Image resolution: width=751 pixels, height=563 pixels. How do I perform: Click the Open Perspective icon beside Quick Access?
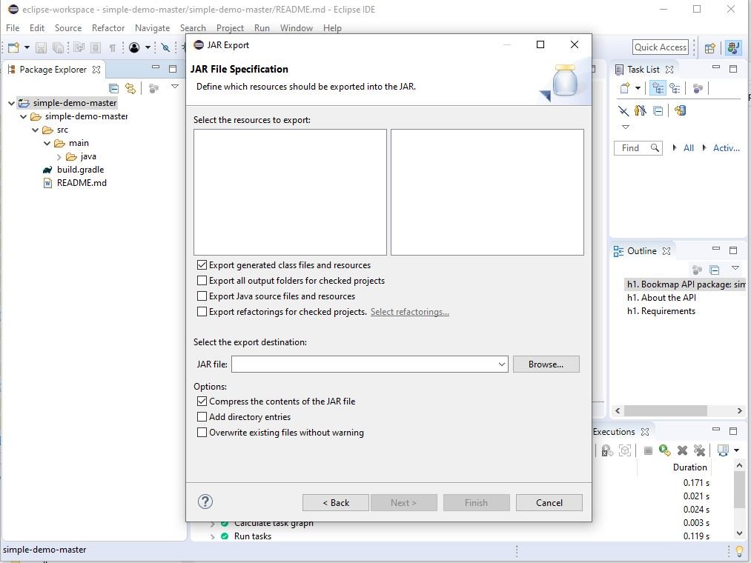709,47
